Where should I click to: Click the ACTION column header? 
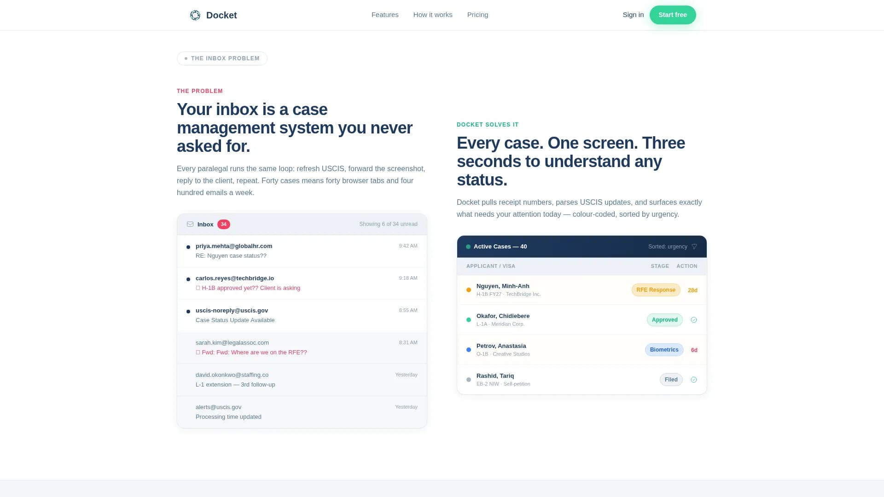[x=687, y=266]
